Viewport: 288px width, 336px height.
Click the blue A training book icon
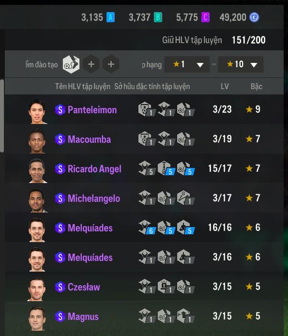point(111,17)
